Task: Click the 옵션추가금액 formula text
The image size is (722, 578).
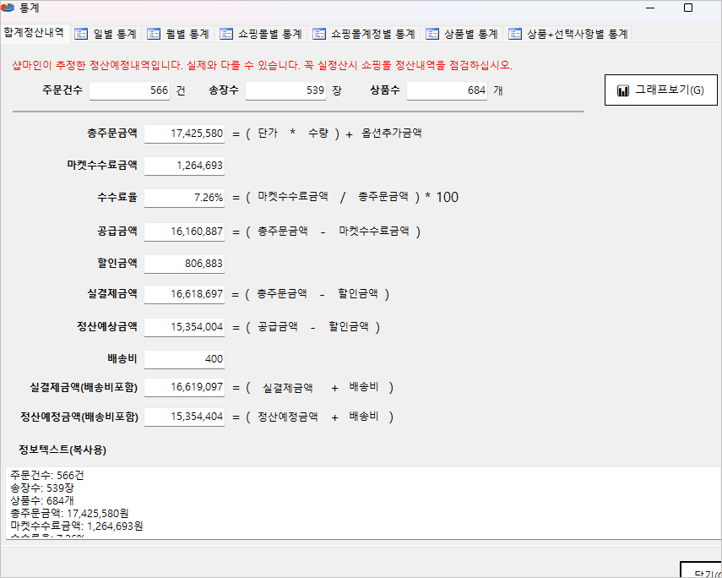Action: pos(392,134)
